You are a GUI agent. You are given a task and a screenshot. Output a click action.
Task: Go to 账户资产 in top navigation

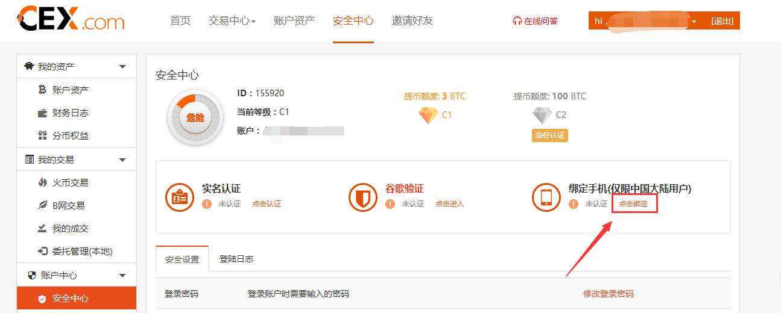(x=294, y=21)
